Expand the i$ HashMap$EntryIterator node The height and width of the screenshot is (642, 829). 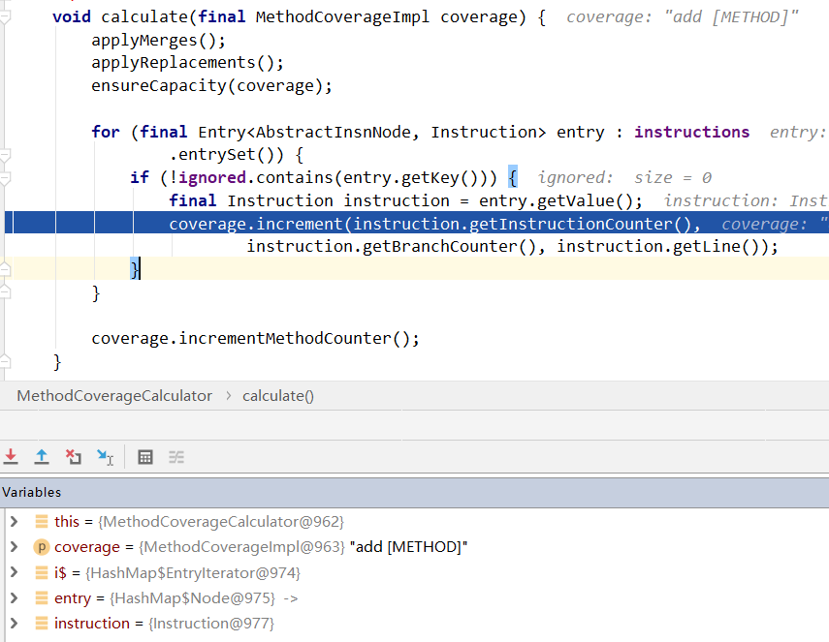point(14,572)
